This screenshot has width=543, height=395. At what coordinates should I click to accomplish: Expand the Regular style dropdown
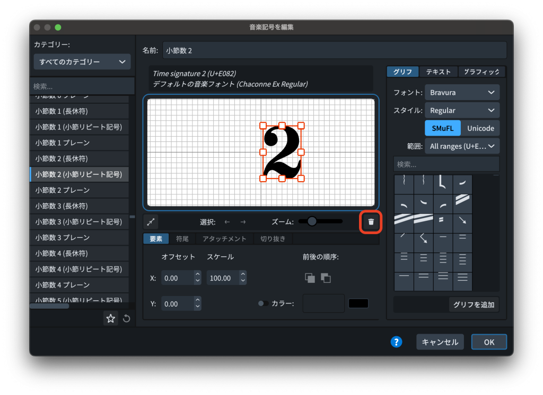pyautogui.click(x=462, y=111)
